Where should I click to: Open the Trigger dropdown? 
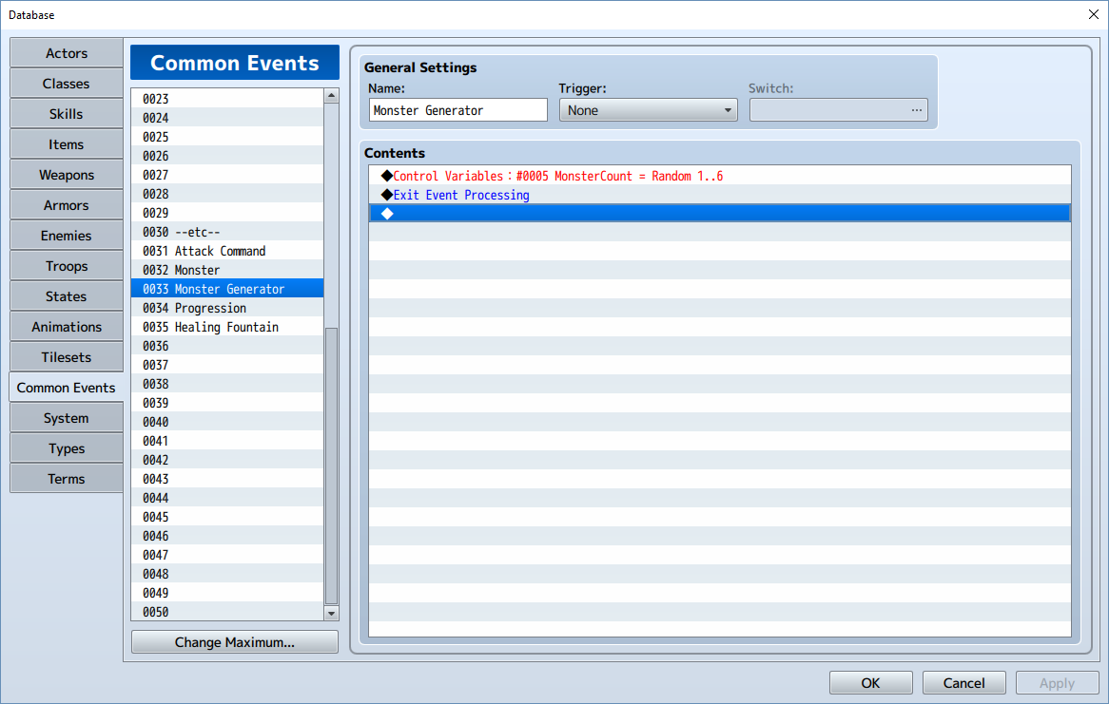(x=649, y=110)
